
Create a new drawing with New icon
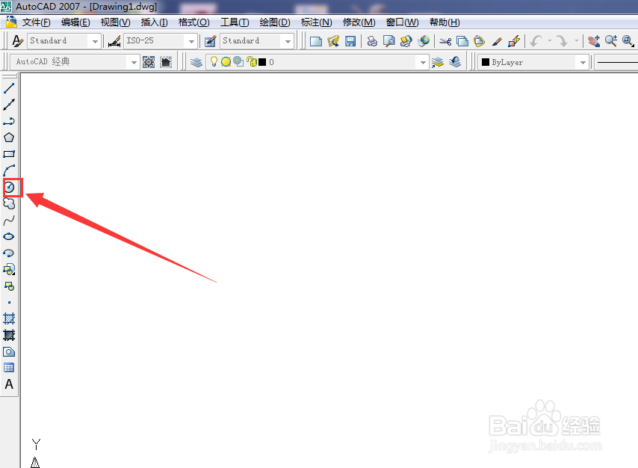[316, 40]
